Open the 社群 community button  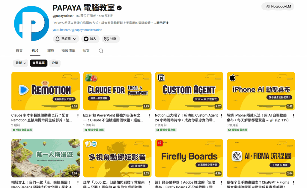click(x=110, y=39)
